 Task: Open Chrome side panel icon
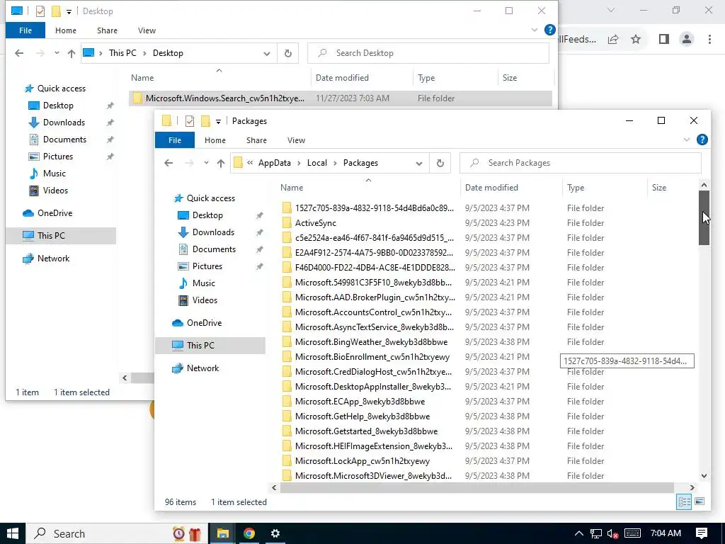tap(664, 40)
